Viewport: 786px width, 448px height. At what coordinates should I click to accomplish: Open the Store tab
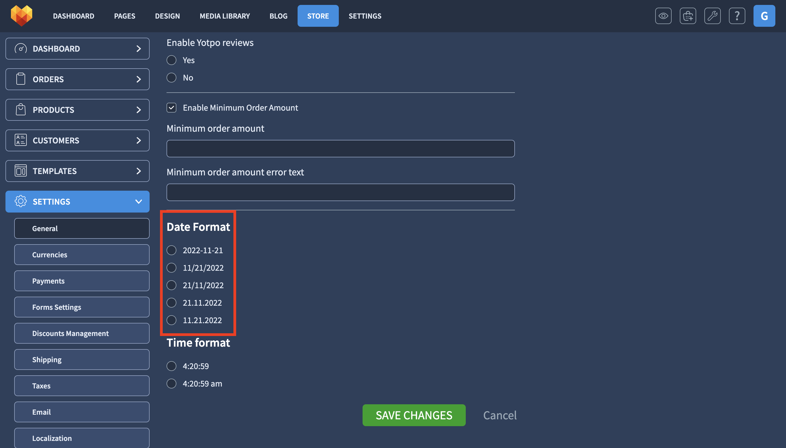[x=318, y=16]
